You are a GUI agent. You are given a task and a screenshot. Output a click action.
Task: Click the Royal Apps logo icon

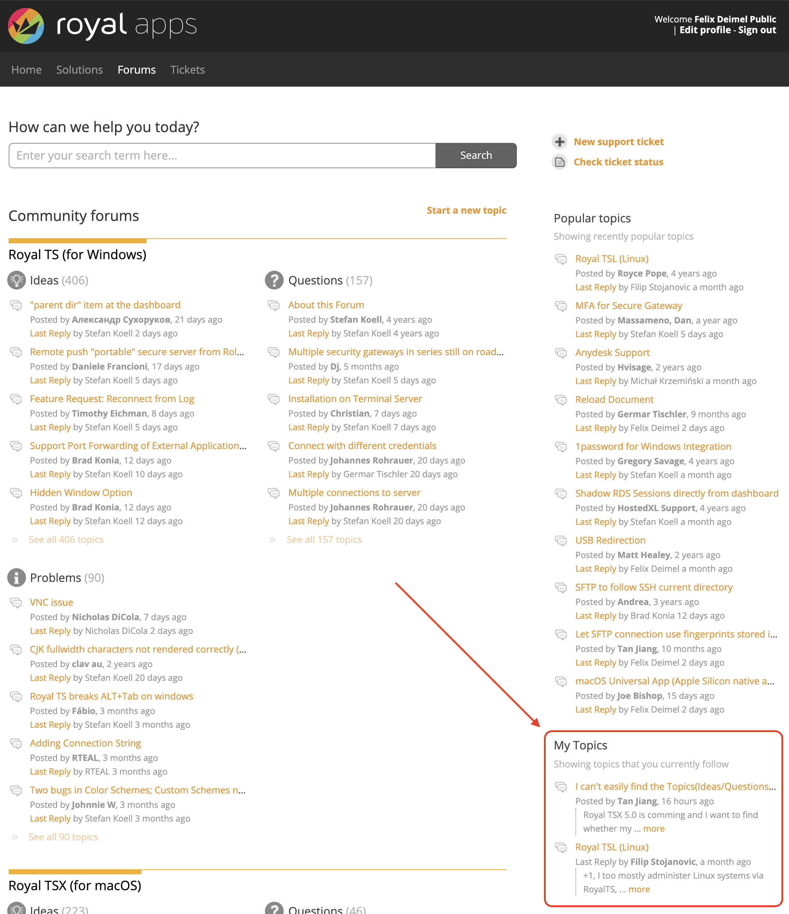click(x=26, y=26)
